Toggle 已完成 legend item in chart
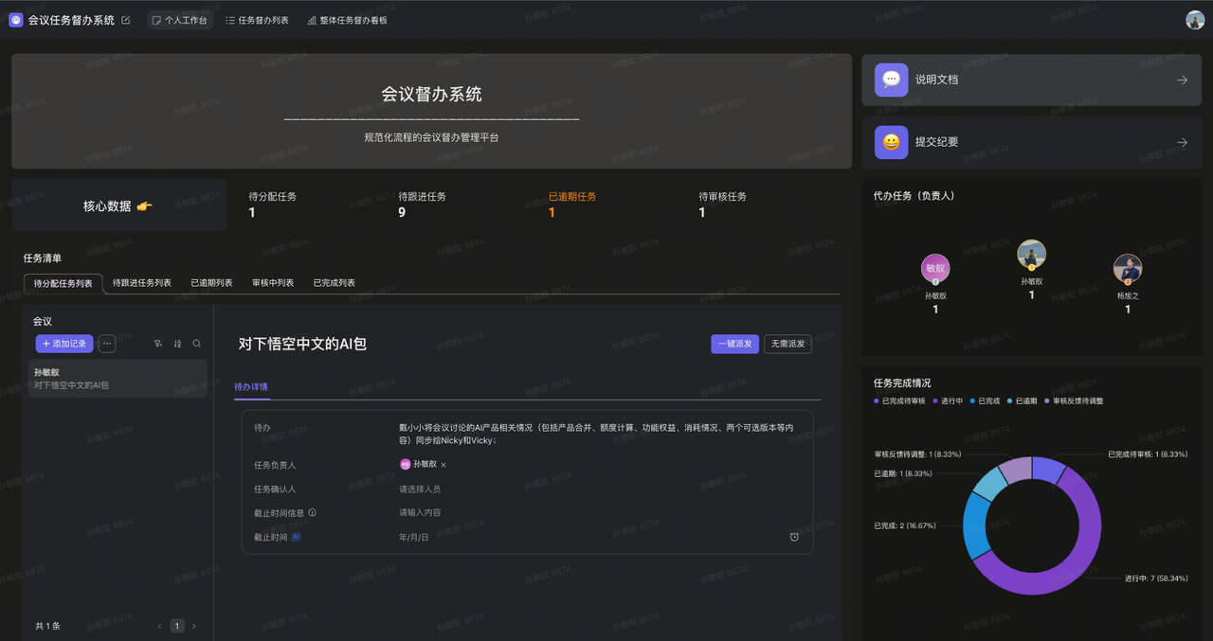Image resolution: width=1213 pixels, height=641 pixels. [x=987, y=401]
